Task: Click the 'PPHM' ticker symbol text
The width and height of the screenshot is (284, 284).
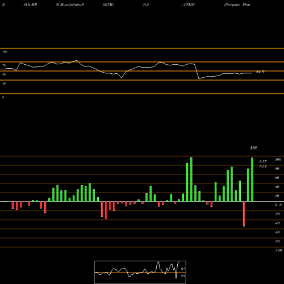Action: [x=189, y=5]
